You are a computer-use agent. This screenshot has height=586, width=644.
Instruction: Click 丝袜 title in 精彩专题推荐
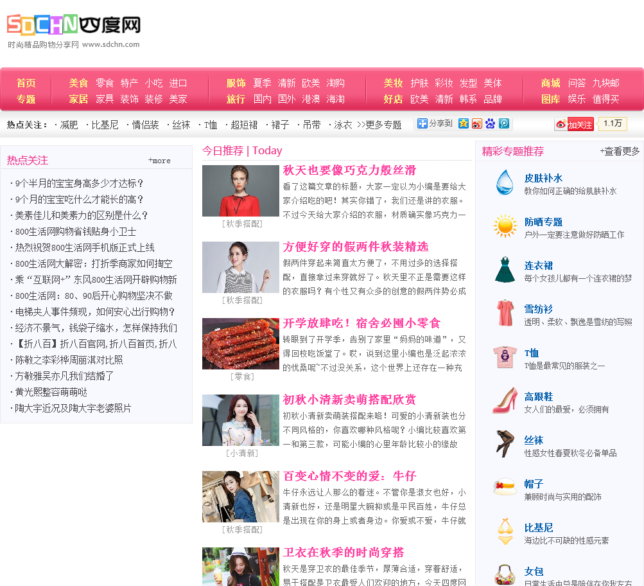(x=534, y=440)
